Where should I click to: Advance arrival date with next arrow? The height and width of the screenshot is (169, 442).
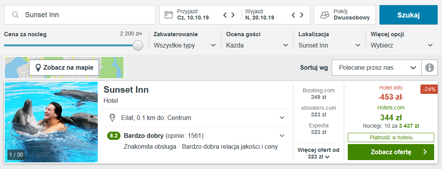tap(233, 15)
